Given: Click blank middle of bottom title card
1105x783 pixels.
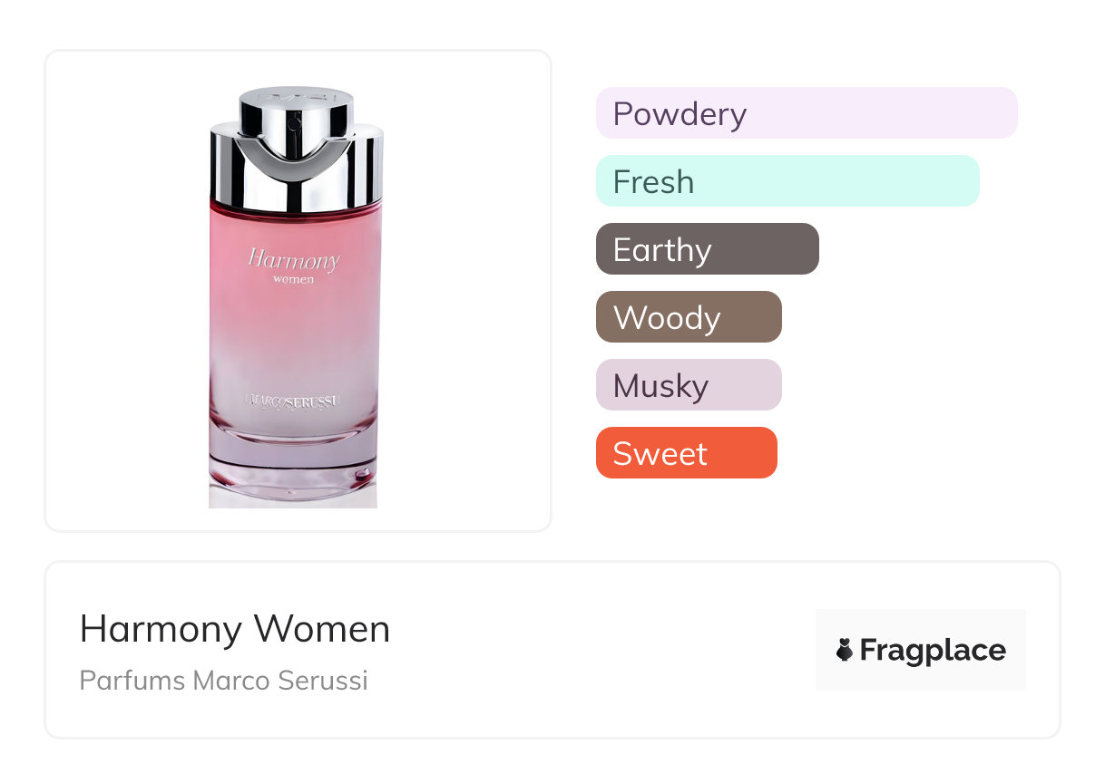Looking at the screenshot, I should pyautogui.click(x=599, y=650).
